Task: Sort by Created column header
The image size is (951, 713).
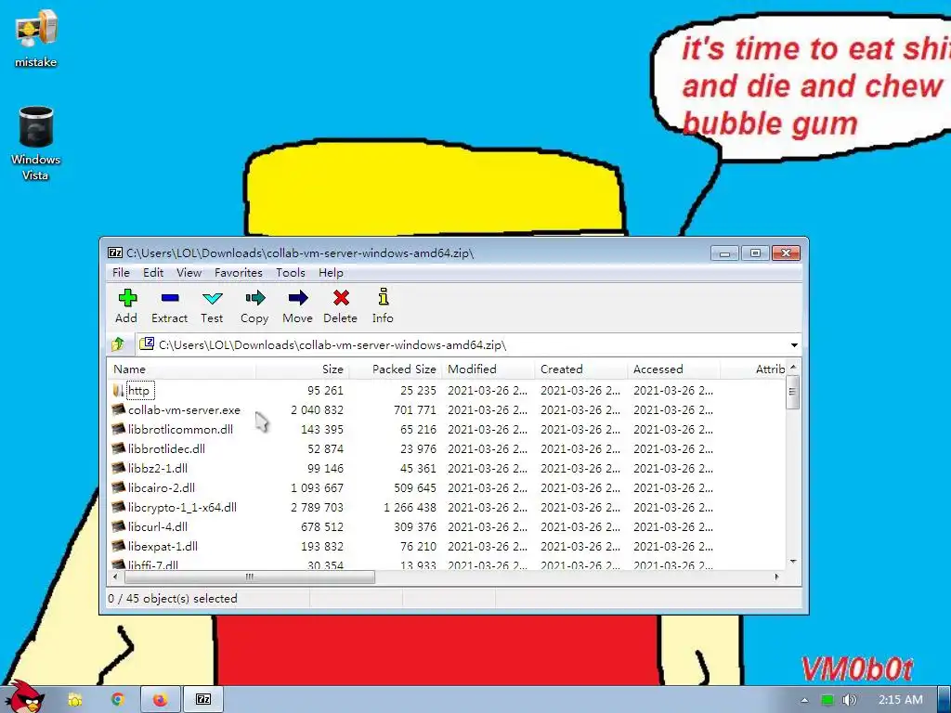Action: pos(581,369)
